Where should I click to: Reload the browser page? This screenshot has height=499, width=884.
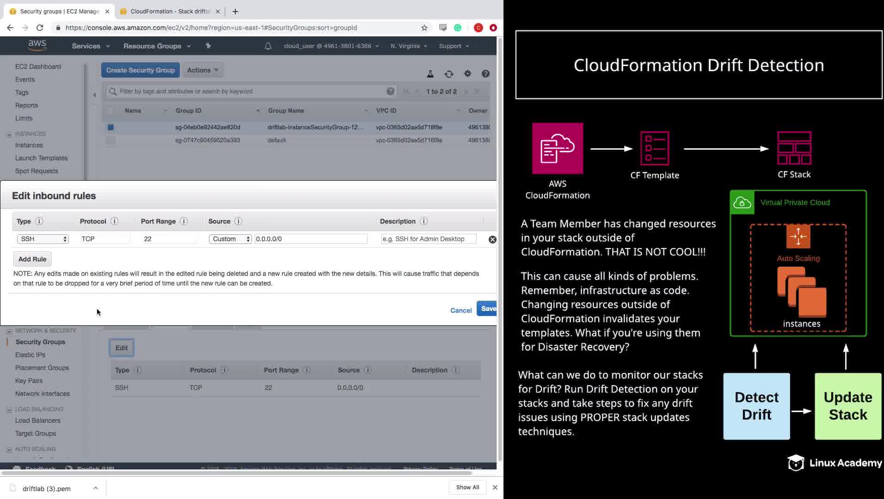(40, 28)
